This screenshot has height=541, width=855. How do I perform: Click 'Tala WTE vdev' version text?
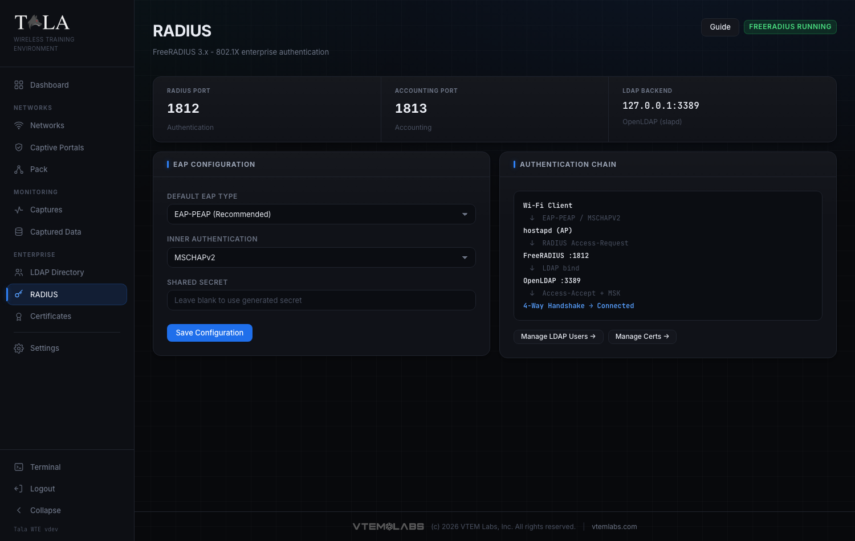click(x=36, y=529)
